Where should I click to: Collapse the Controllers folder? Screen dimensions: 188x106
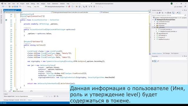pos(155,27)
